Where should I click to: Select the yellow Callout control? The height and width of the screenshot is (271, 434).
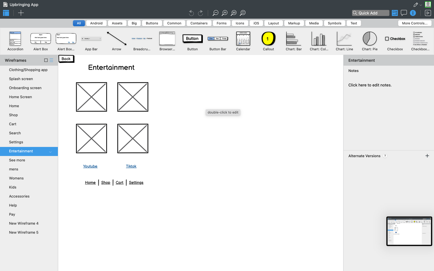click(x=269, y=41)
